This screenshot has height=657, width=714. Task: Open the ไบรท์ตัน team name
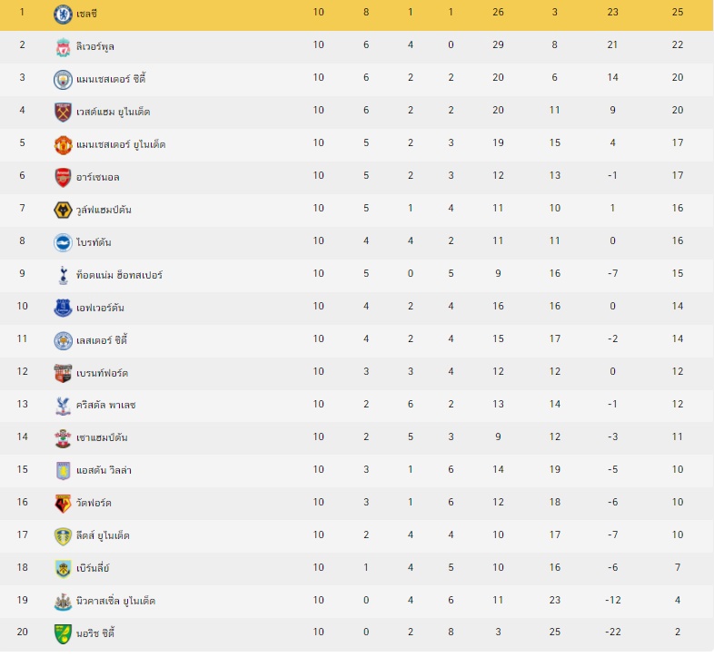tap(94, 242)
